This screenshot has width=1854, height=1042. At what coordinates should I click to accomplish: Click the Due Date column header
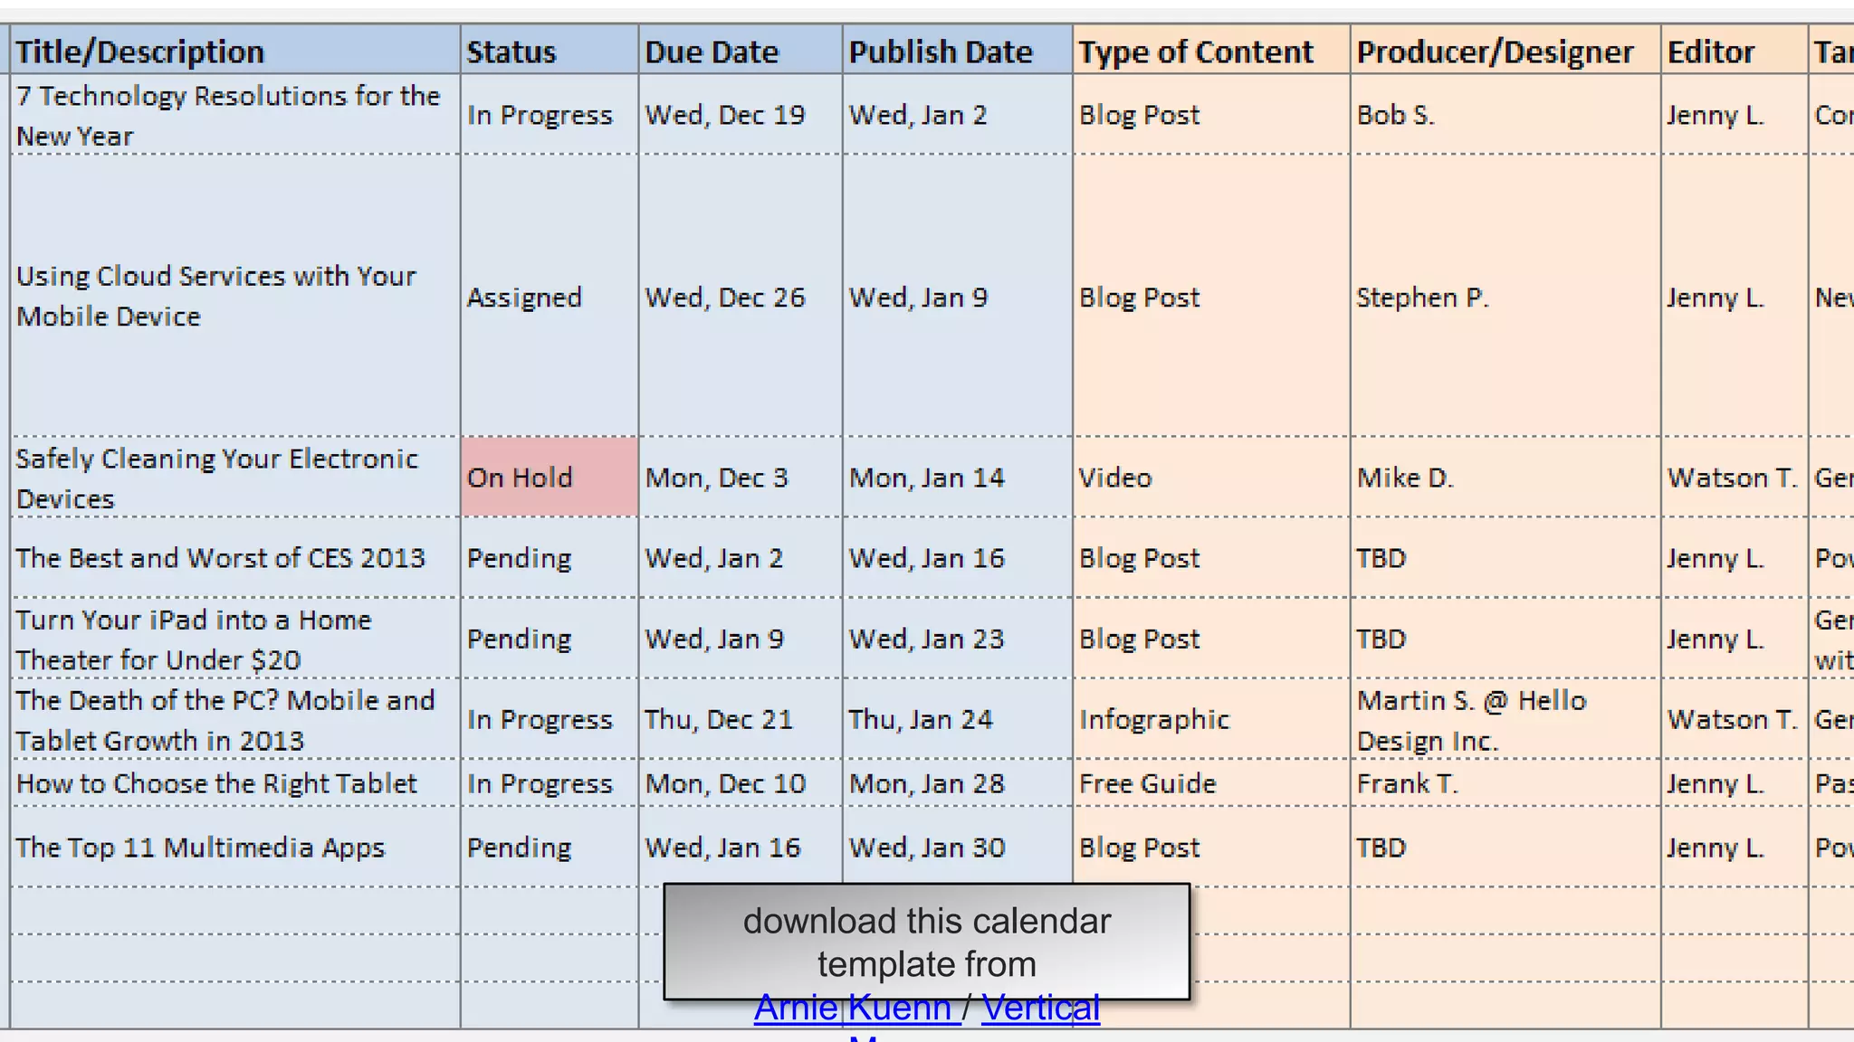tap(712, 52)
